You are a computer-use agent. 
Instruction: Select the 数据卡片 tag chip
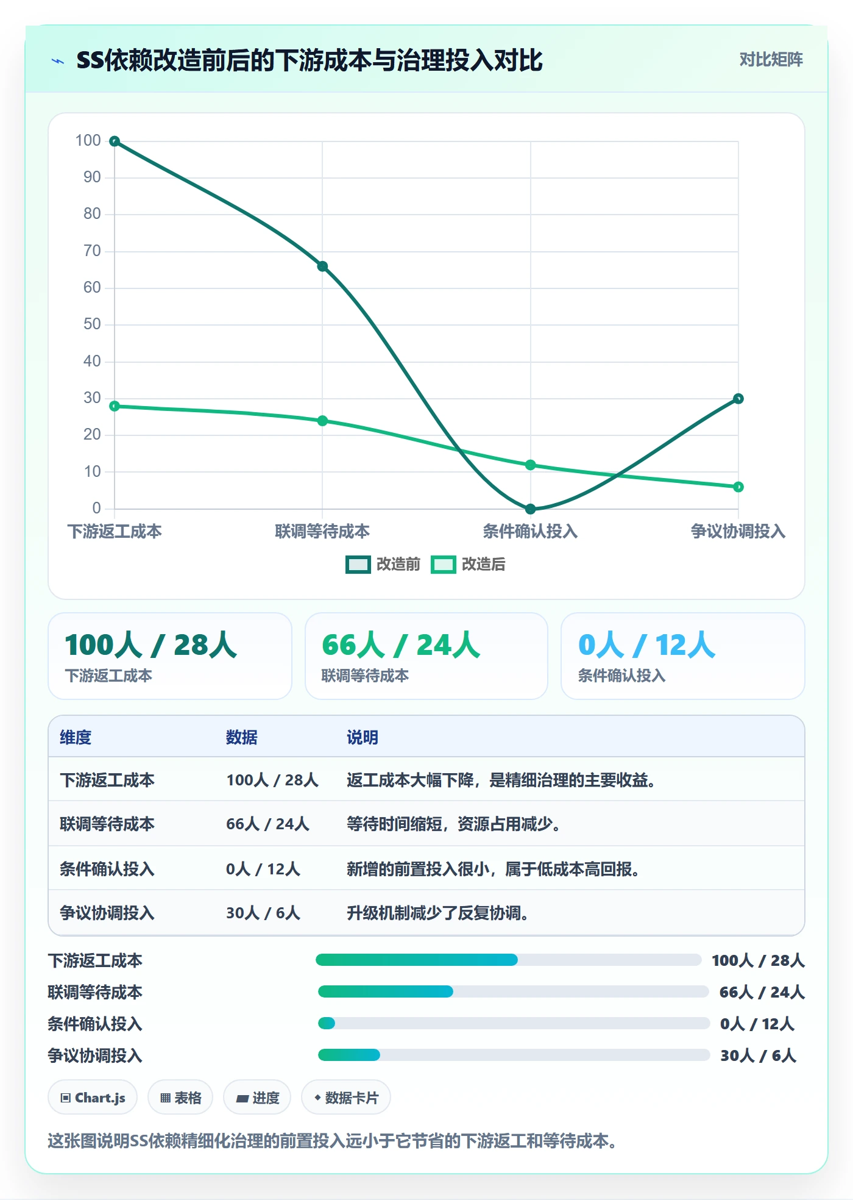(346, 1098)
